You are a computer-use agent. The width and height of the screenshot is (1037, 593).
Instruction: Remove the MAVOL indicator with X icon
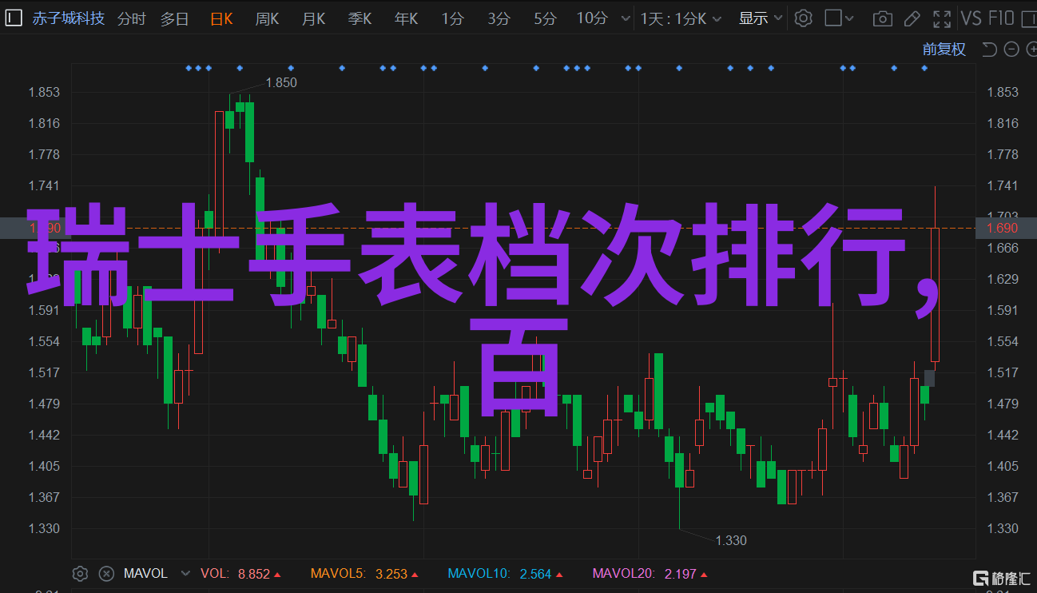pyautogui.click(x=106, y=573)
